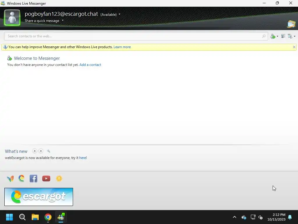This screenshot has height=224, width=298.
Task: Click the Windows Live Messenger title bar icon
Action: (x=3, y=3)
